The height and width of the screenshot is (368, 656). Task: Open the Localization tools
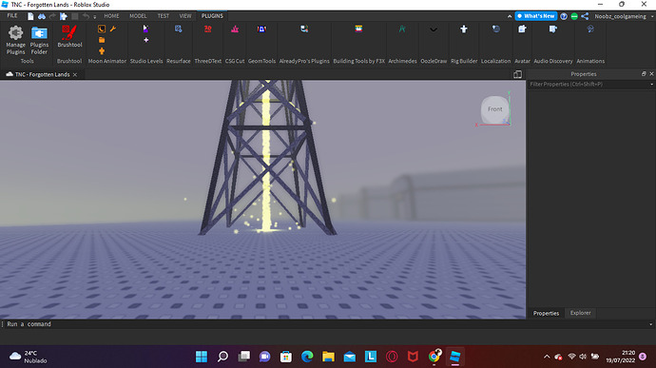495,29
